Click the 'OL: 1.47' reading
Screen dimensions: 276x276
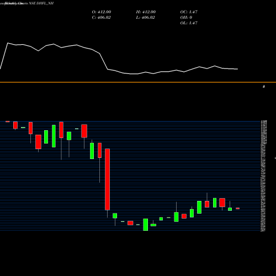(x=189, y=23)
